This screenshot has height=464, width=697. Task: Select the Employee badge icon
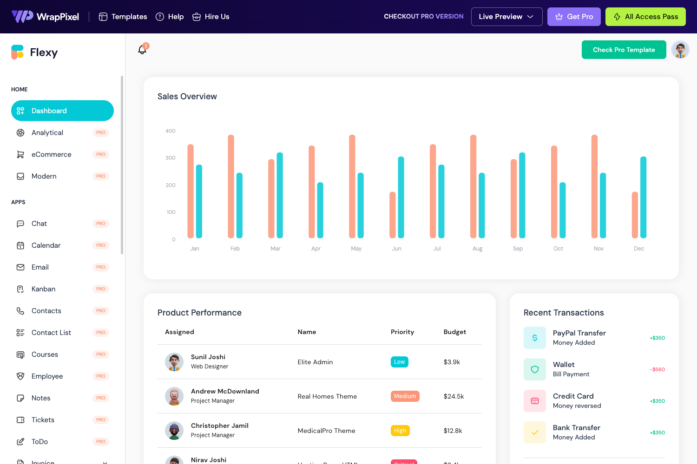[20, 376]
